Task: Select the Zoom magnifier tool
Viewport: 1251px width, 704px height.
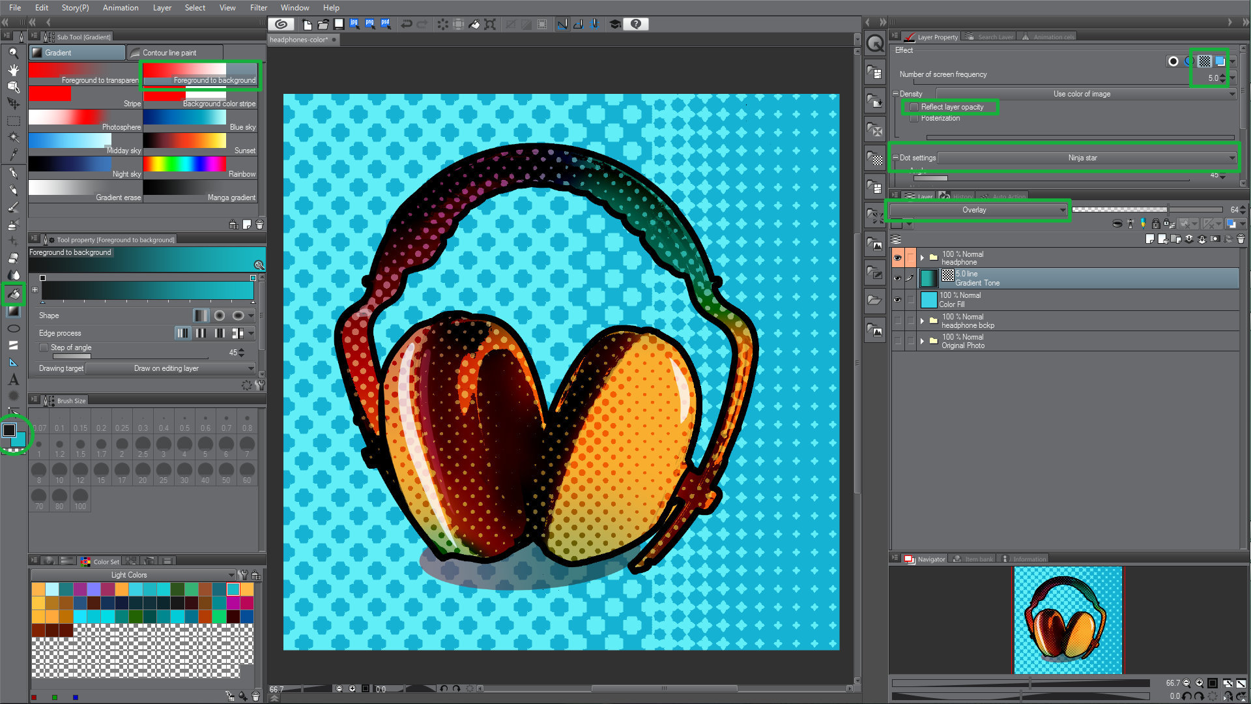Action: tap(14, 53)
